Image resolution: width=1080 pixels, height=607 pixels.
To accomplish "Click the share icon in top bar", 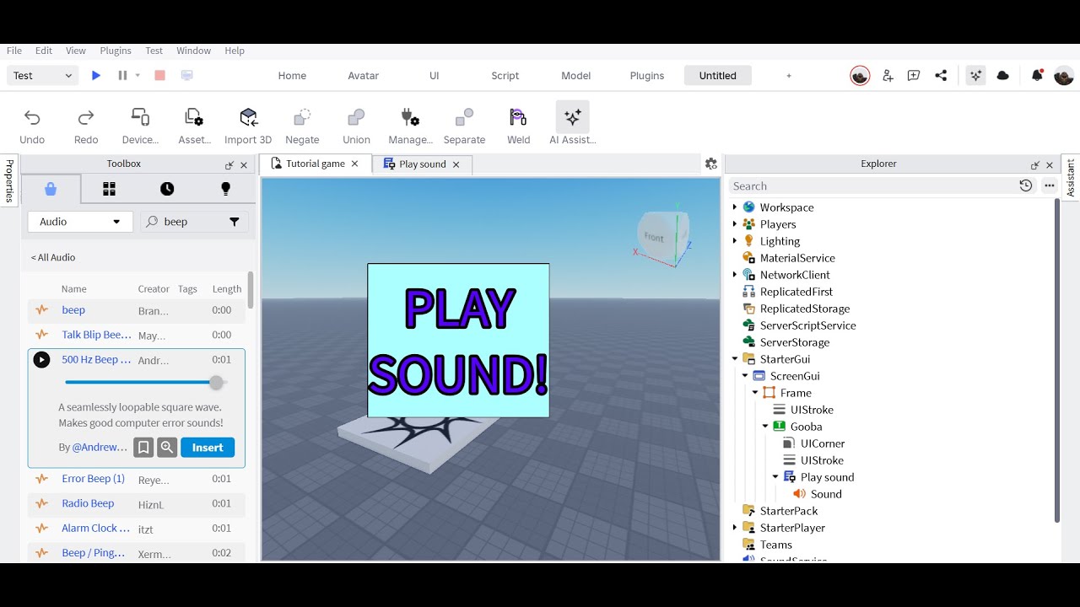I will pos(941,75).
